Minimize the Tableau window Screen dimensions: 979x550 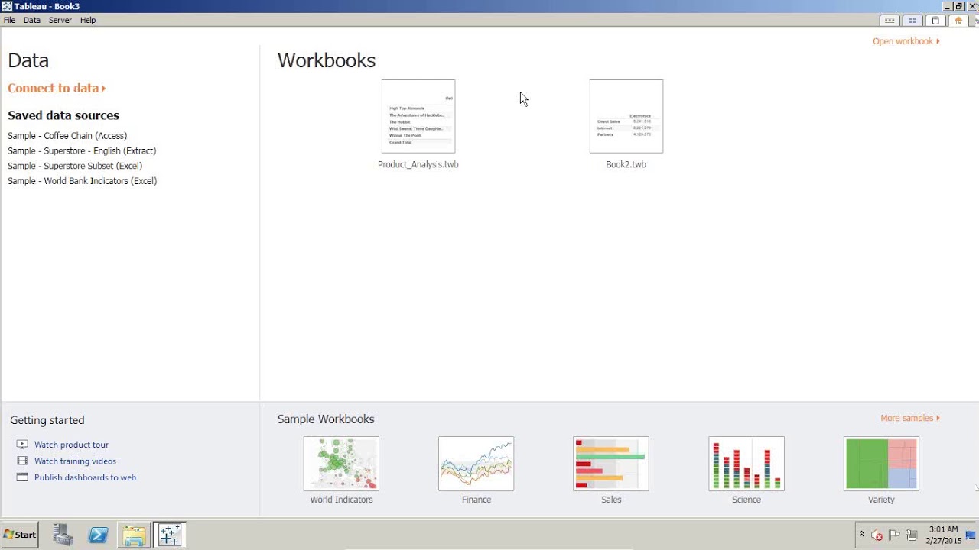coord(946,6)
